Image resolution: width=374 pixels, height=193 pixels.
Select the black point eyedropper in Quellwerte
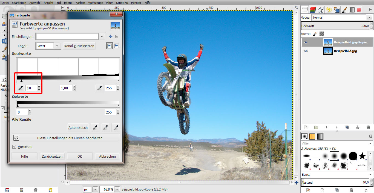21,88
